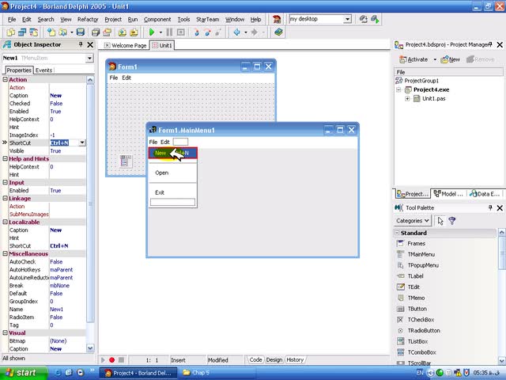Click the Set debug desktop icon
Image resolution: width=506 pixels, height=380 pixels.
(375, 19)
